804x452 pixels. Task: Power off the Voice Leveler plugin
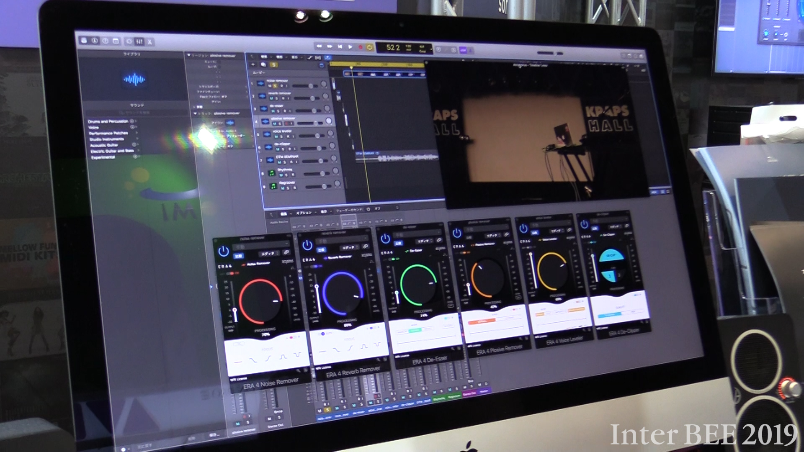coord(523,229)
